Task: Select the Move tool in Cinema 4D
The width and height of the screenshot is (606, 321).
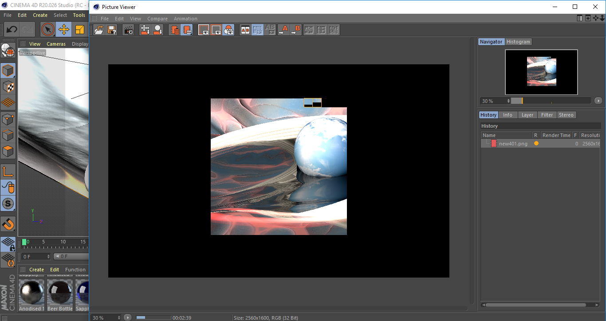Action: [64, 30]
